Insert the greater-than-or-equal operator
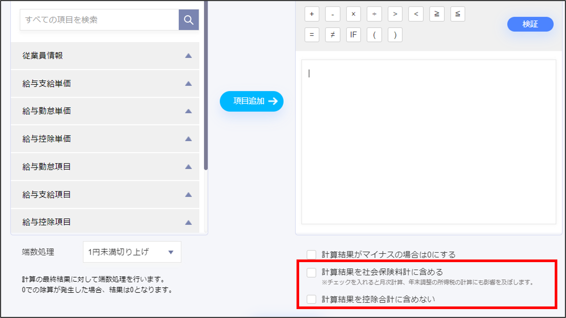Viewport: 566px width, 318px height. point(437,14)
